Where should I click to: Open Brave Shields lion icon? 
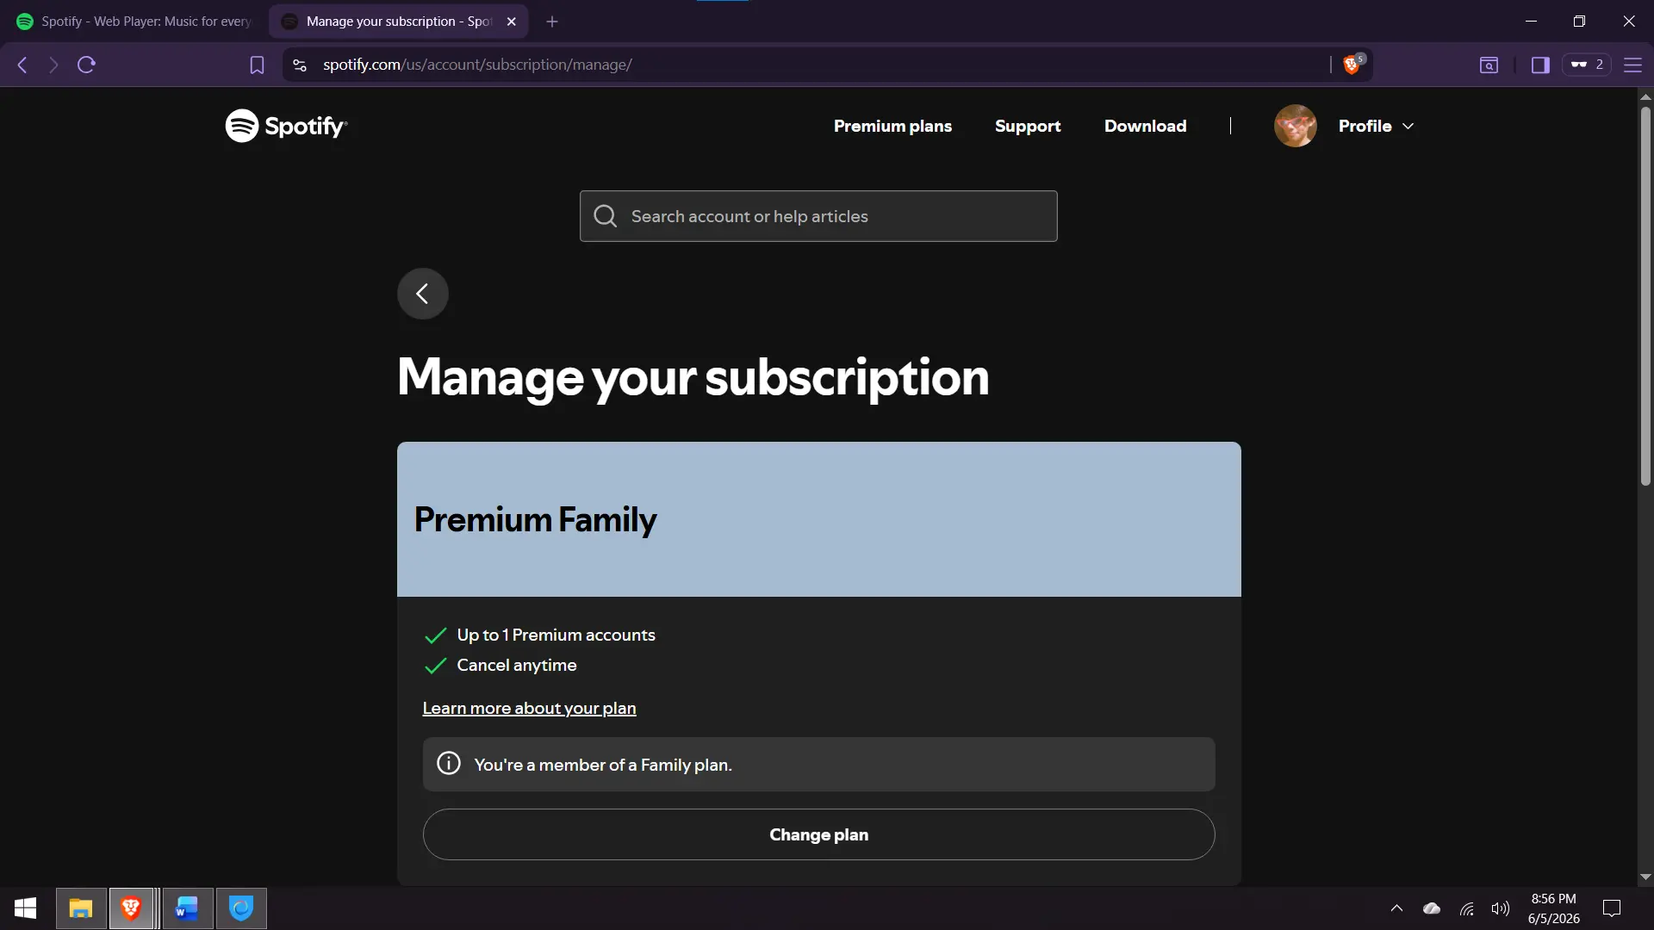[1352, 65]
